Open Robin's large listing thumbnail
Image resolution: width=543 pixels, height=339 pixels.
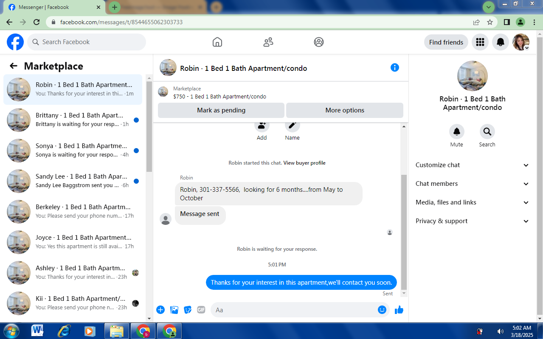point(473,76)
